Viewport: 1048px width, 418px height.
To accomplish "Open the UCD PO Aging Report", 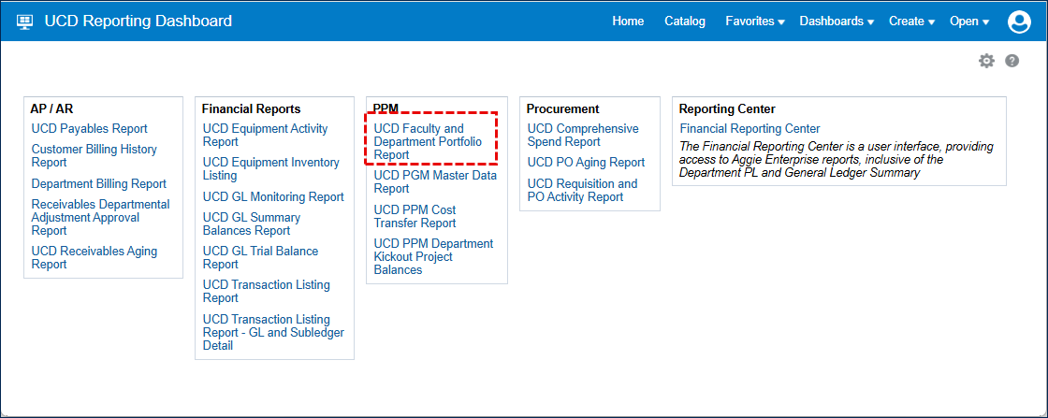I will click(586, 163).
